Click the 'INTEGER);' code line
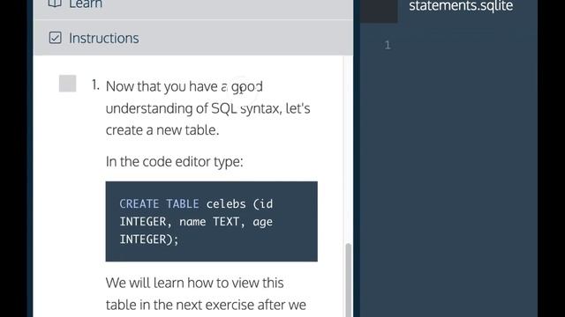Screen dimensions: 565x317 149,240
